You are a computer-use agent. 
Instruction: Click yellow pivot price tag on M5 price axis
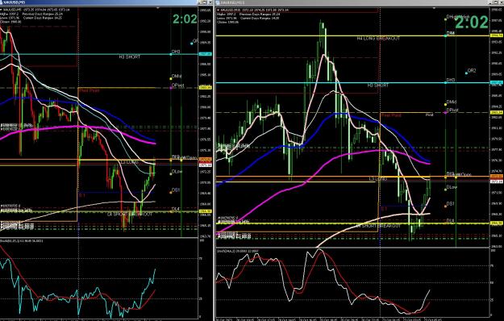tap(206, 87)
